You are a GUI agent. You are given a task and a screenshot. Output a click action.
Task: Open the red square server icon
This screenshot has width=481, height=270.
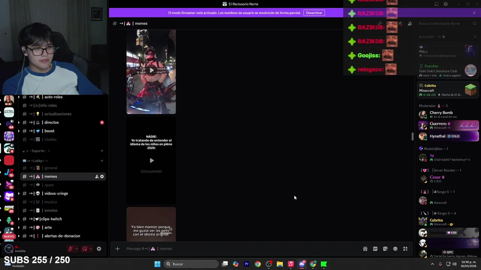pos(9,160)
